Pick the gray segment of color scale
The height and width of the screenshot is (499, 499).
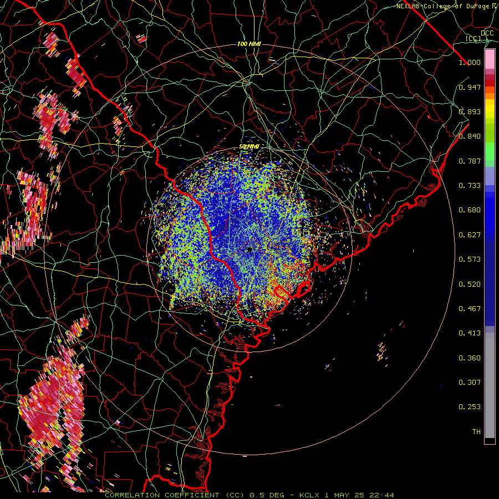pyautogui.click(x=490, y=385)
